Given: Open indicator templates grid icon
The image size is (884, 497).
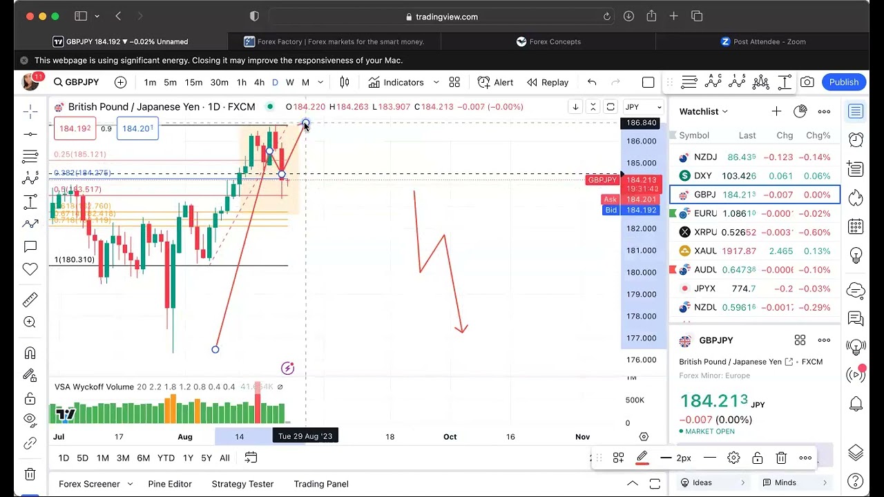Looking at the screenshot, I should (x=454, y=82).
